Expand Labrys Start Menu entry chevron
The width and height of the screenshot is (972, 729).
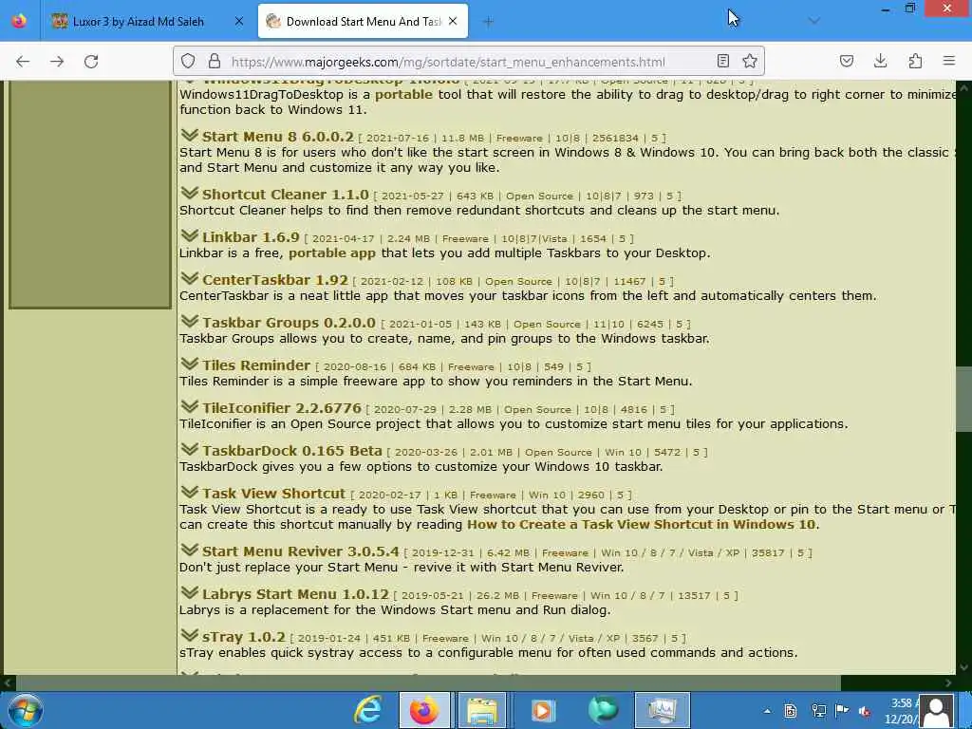pyautogui.click(x=190, y=592)
